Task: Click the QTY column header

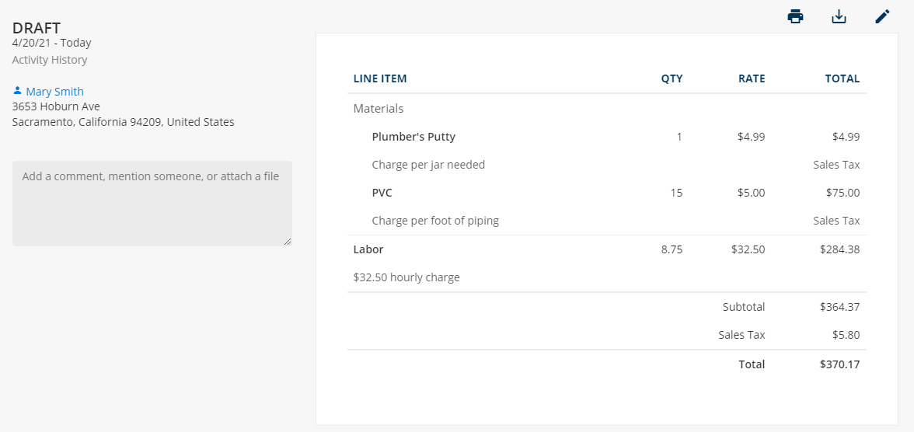Action: point(672,78)
